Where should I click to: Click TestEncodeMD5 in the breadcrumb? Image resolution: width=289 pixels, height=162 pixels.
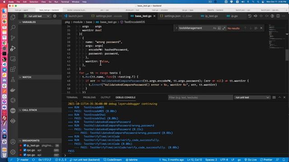[135, 22]
